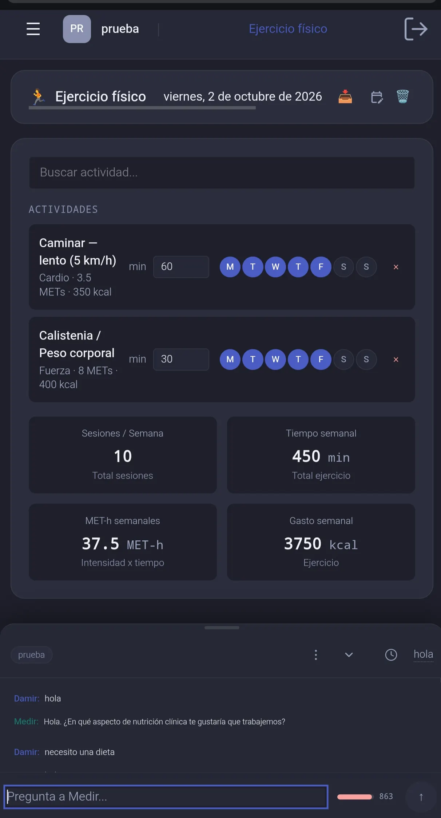Enable Sunday for Calistenia Peso corporal

pyautogui.click(x=366, y=359)
